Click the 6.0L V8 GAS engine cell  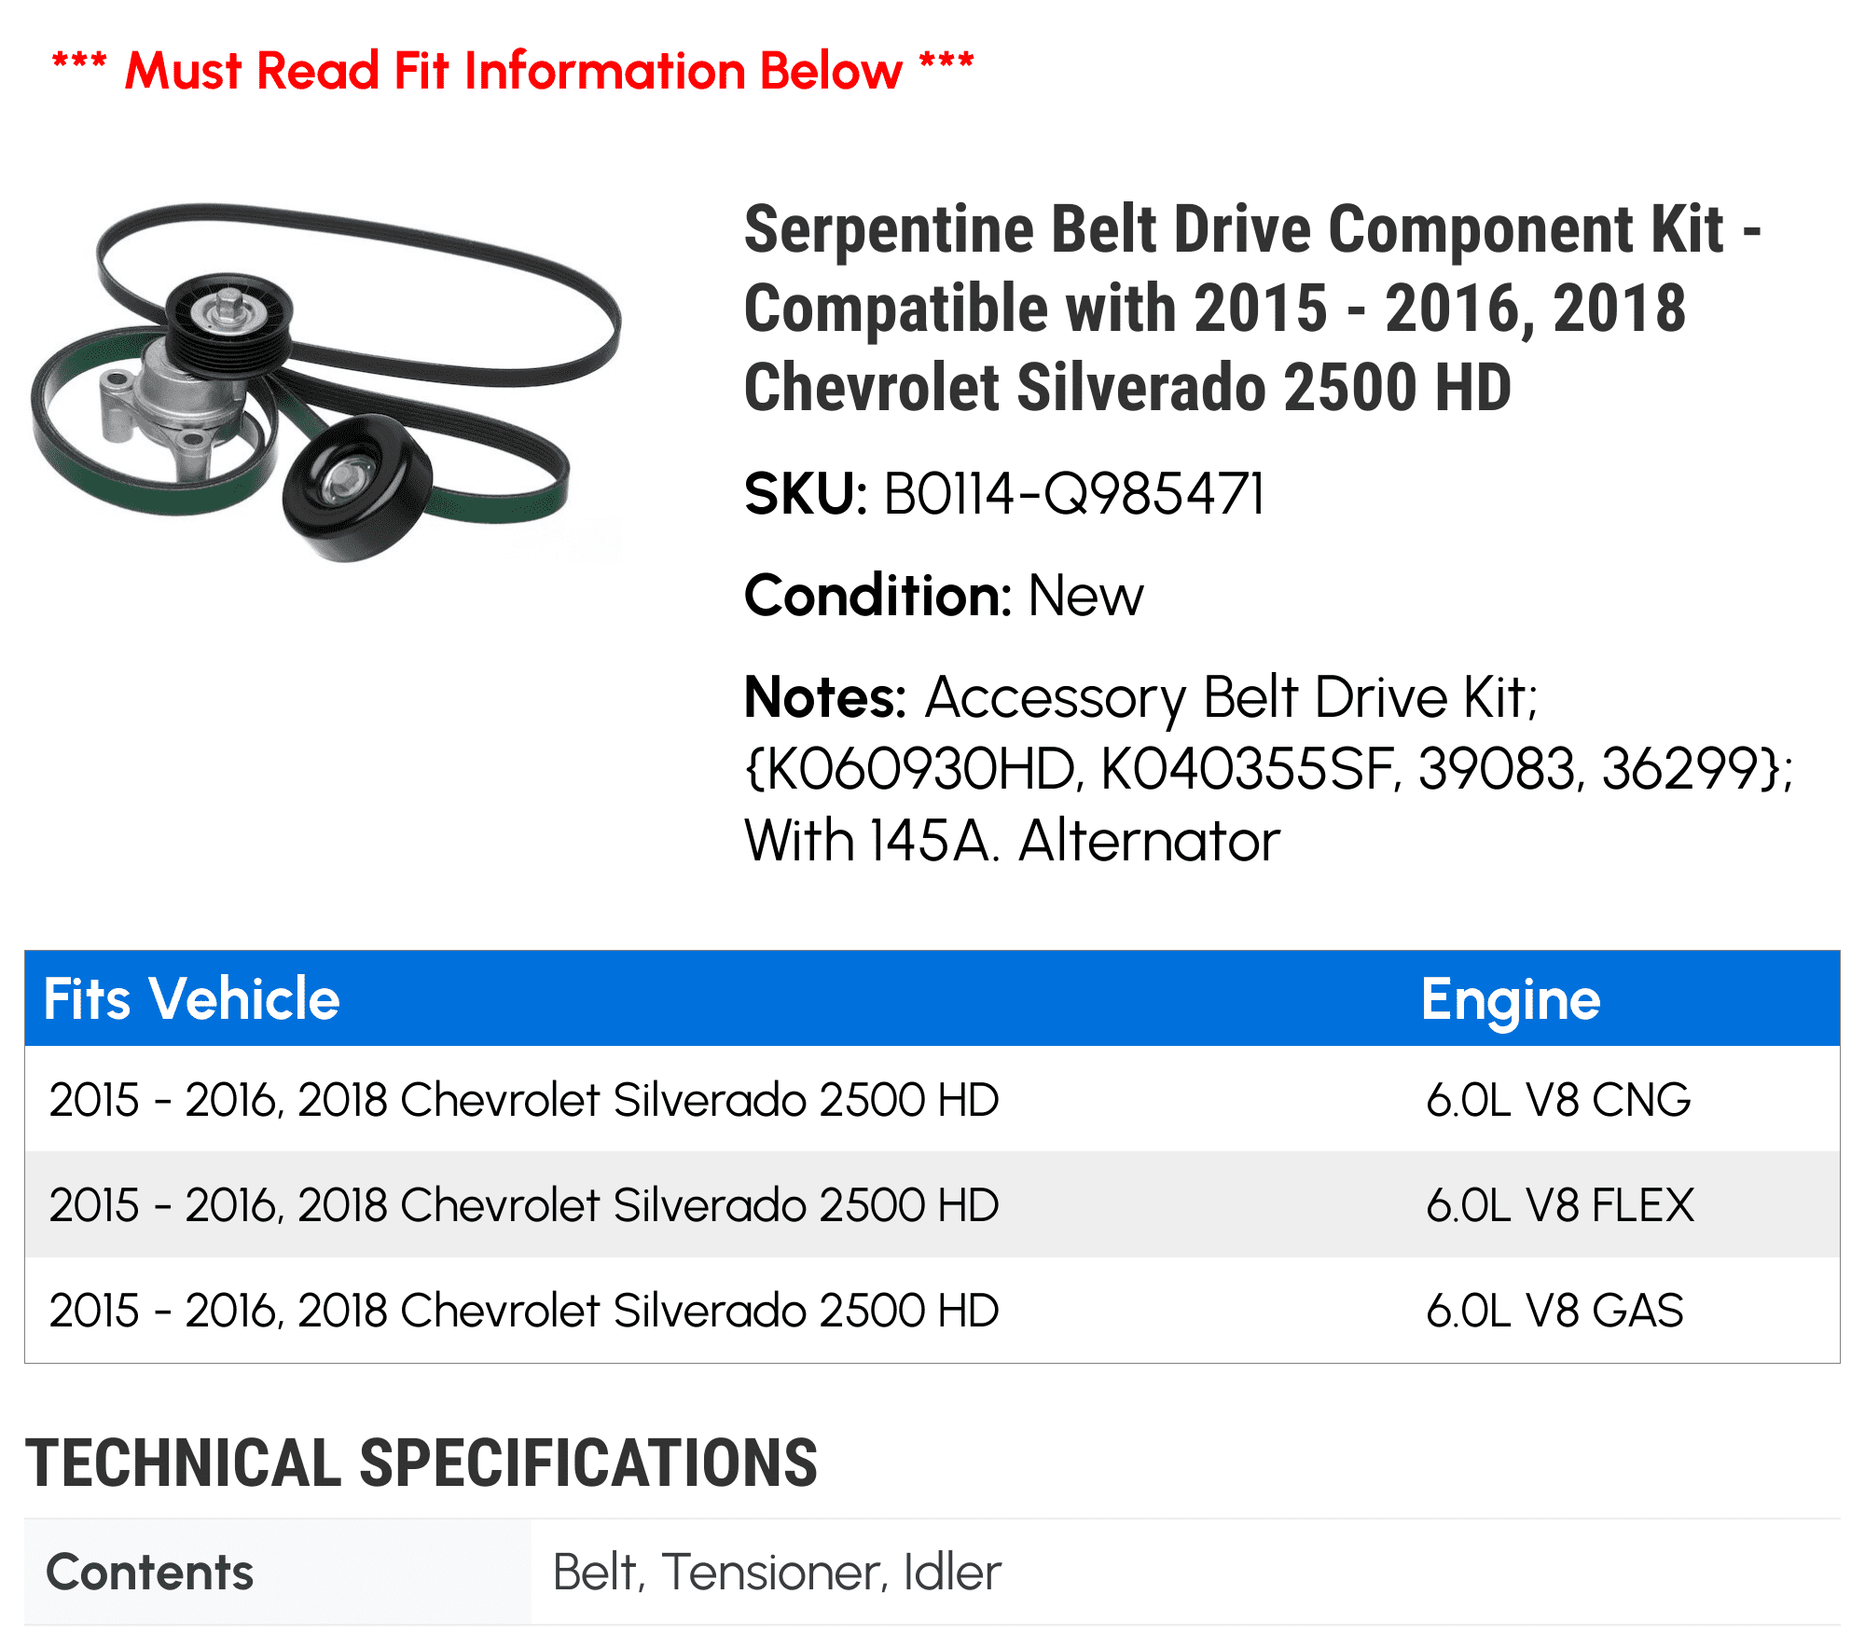coord(1555,1311)
